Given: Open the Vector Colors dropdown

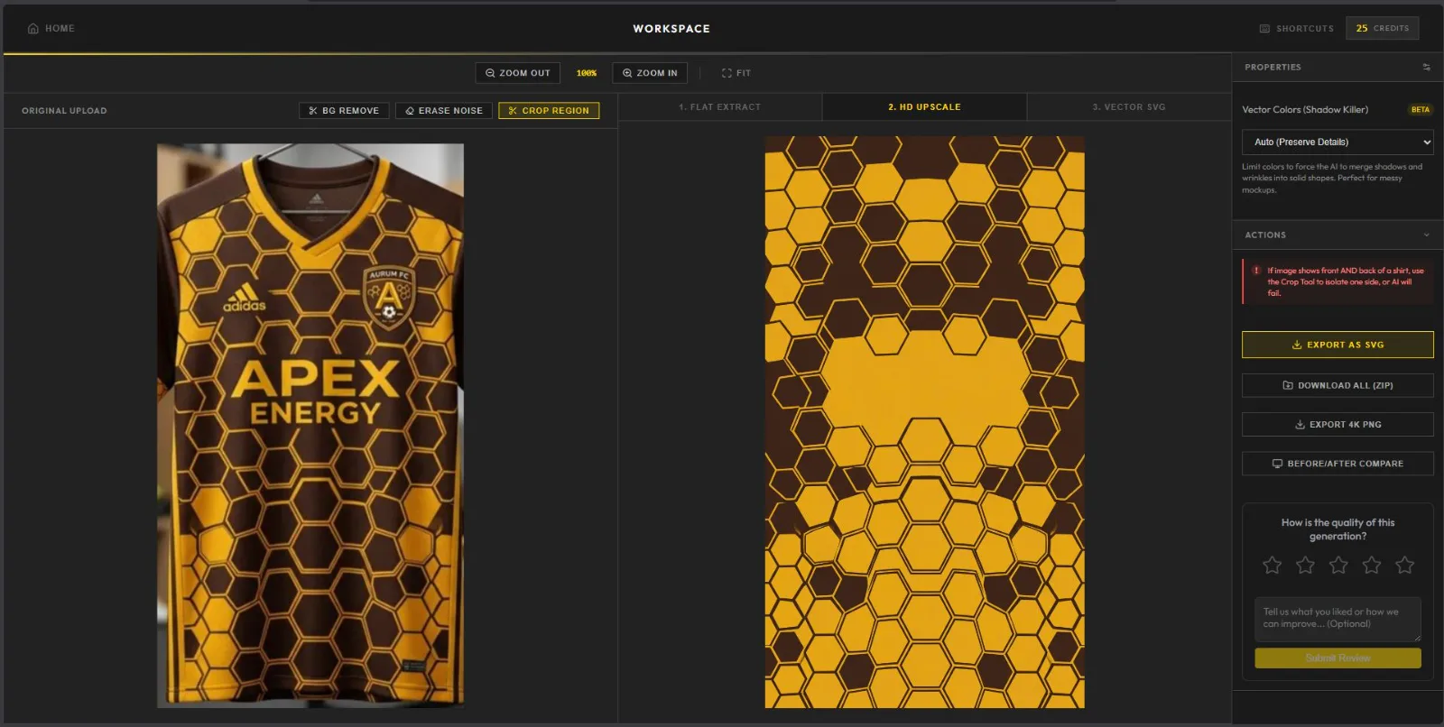Looking at the screenshot, I should 1338,143.
